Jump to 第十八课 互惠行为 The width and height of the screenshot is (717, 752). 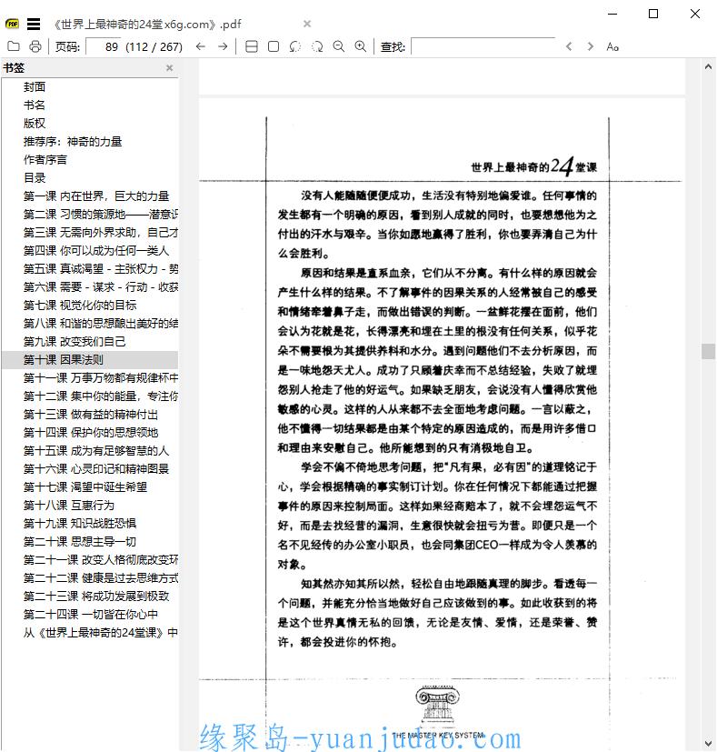pos(69,506)
